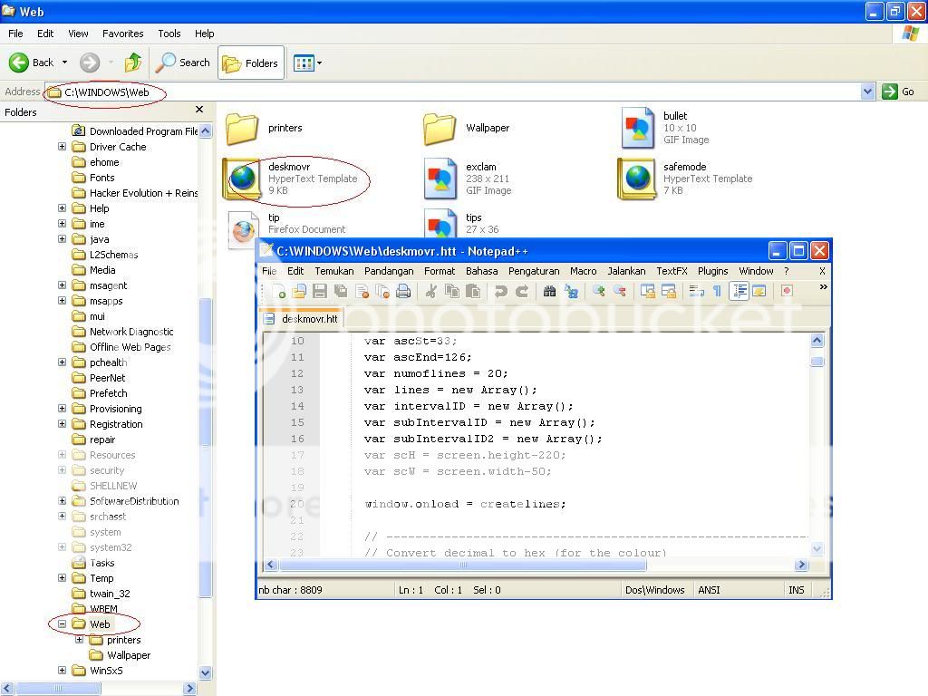Expand the Help folder node
This screenshot has width=928, height=696.
tap(63, 208)
